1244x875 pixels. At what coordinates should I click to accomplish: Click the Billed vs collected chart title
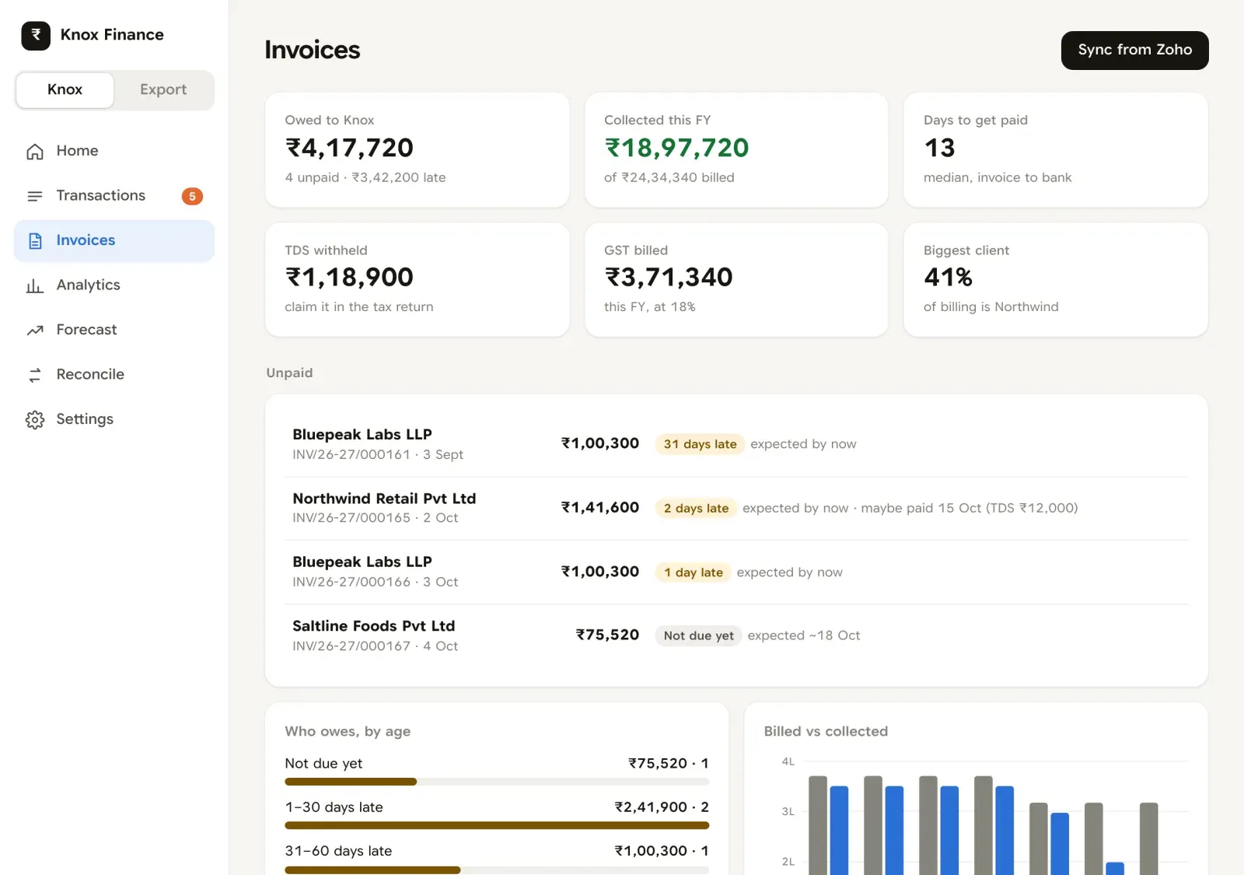click(x=826, y=731)
